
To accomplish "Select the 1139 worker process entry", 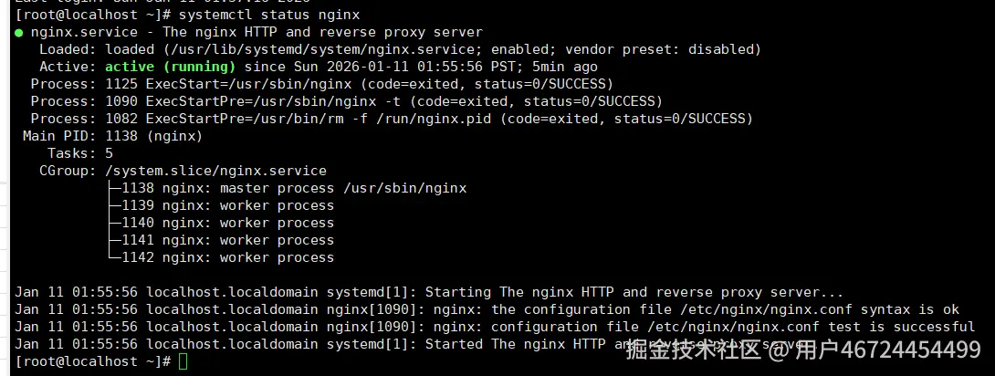I will (x=228, y=205).
